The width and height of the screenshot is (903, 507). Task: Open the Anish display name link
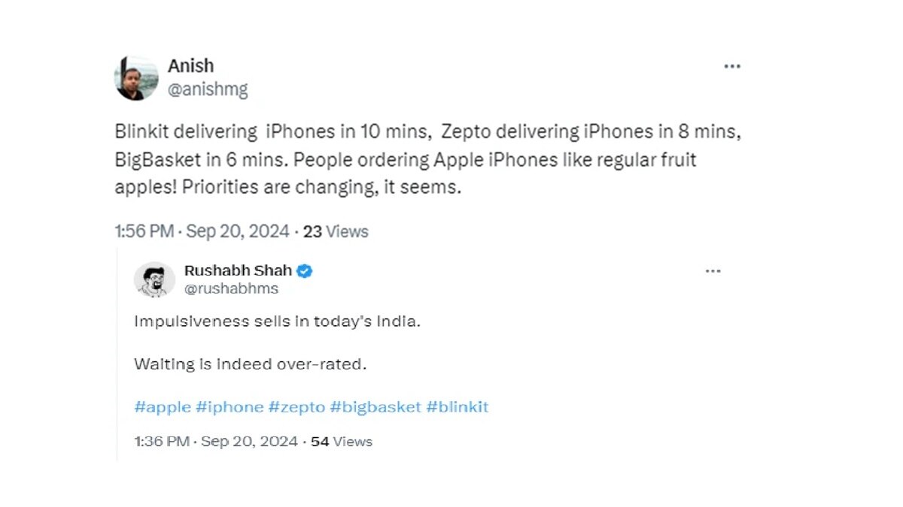pos(191,66)
